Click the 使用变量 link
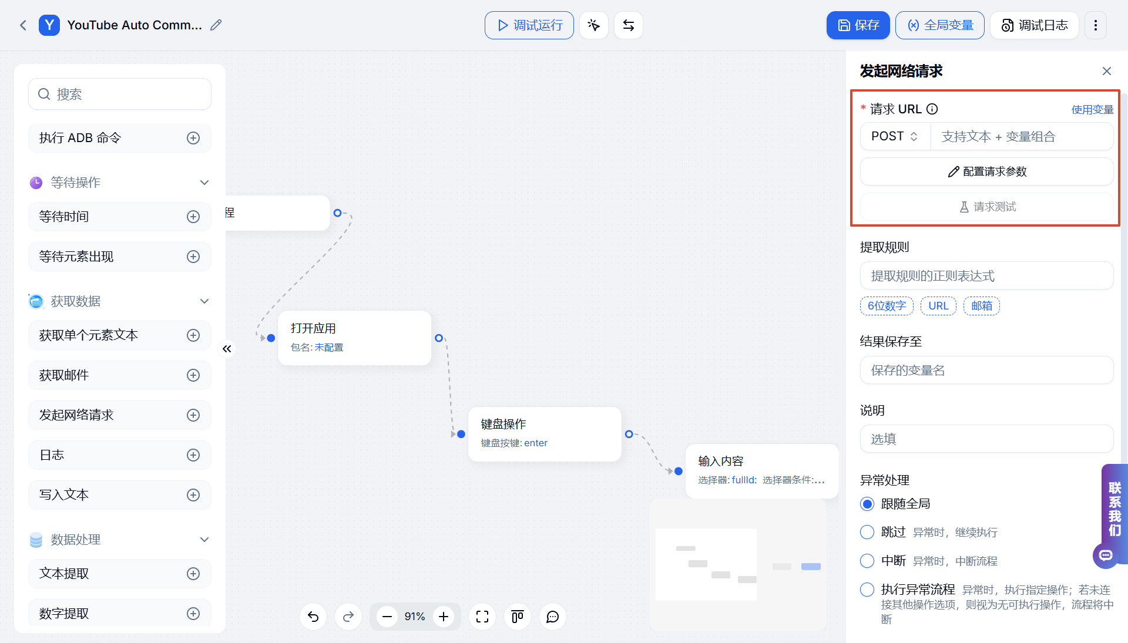 [x=1092, y=109]
